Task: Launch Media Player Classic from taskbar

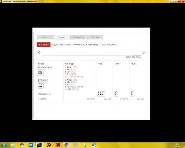Action: (x=22, y=145)
